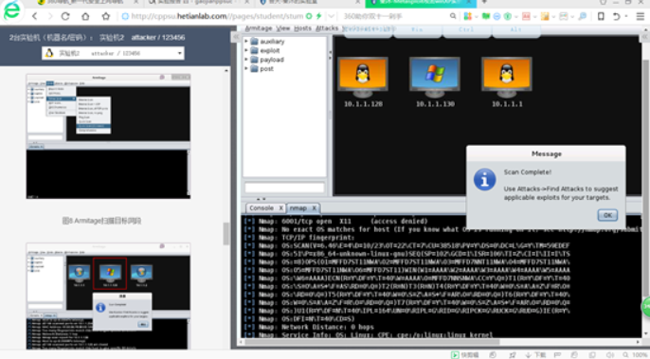This screenshot has height=359, width=650.
Task: Click the 下载 download icon in status bar
Action: click(529, 355)
